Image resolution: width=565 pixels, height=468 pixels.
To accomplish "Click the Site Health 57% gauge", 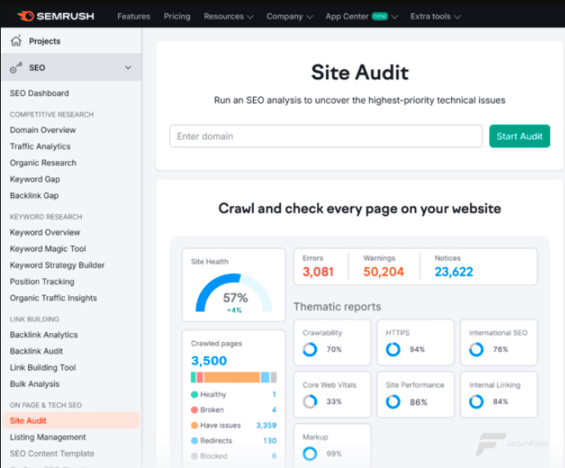I will click(233, 294).
